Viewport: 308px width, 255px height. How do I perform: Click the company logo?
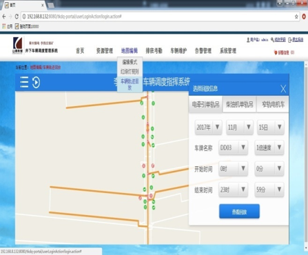coord(17,45)
